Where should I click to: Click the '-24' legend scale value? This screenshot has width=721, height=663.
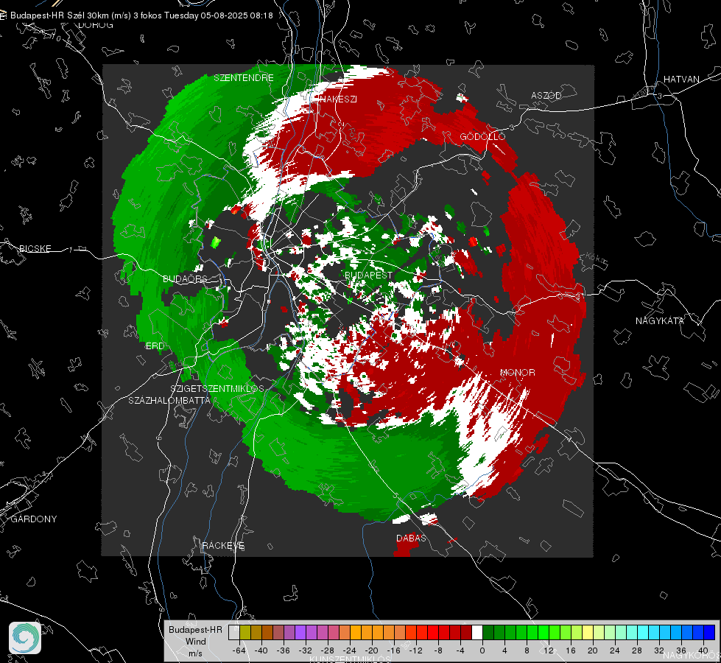tap(350, 650)
